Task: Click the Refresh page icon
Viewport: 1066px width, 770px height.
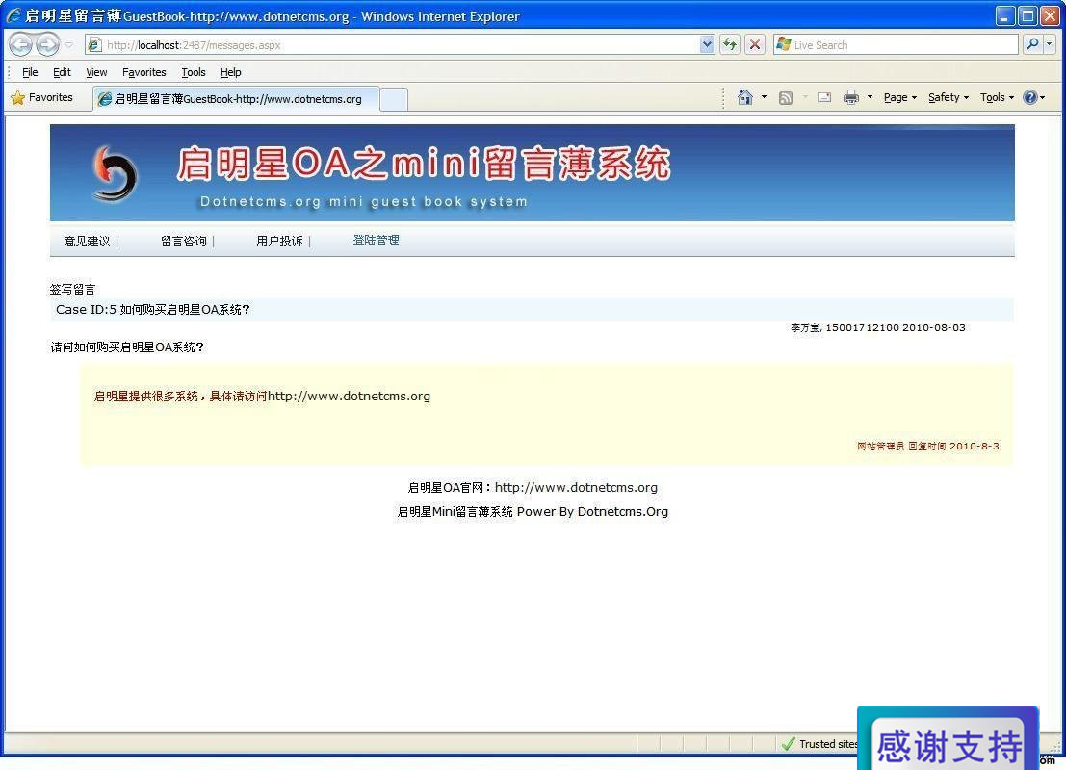Action: pos(730,45)
